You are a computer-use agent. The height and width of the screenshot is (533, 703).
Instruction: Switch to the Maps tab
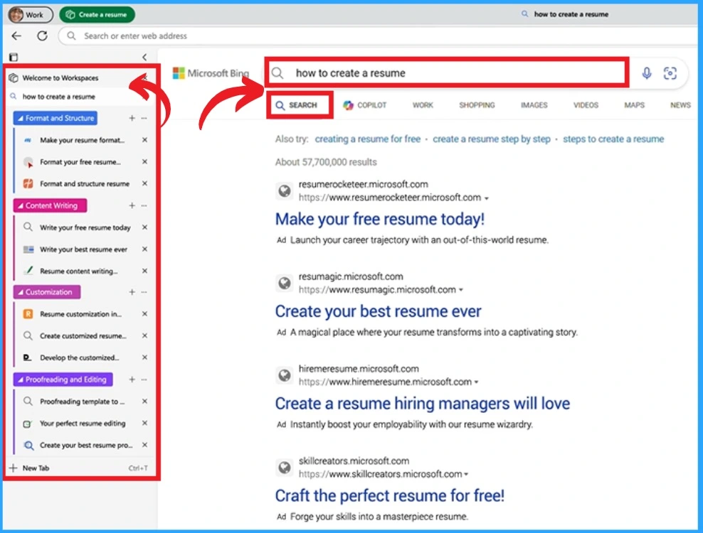tap(635, 105)
